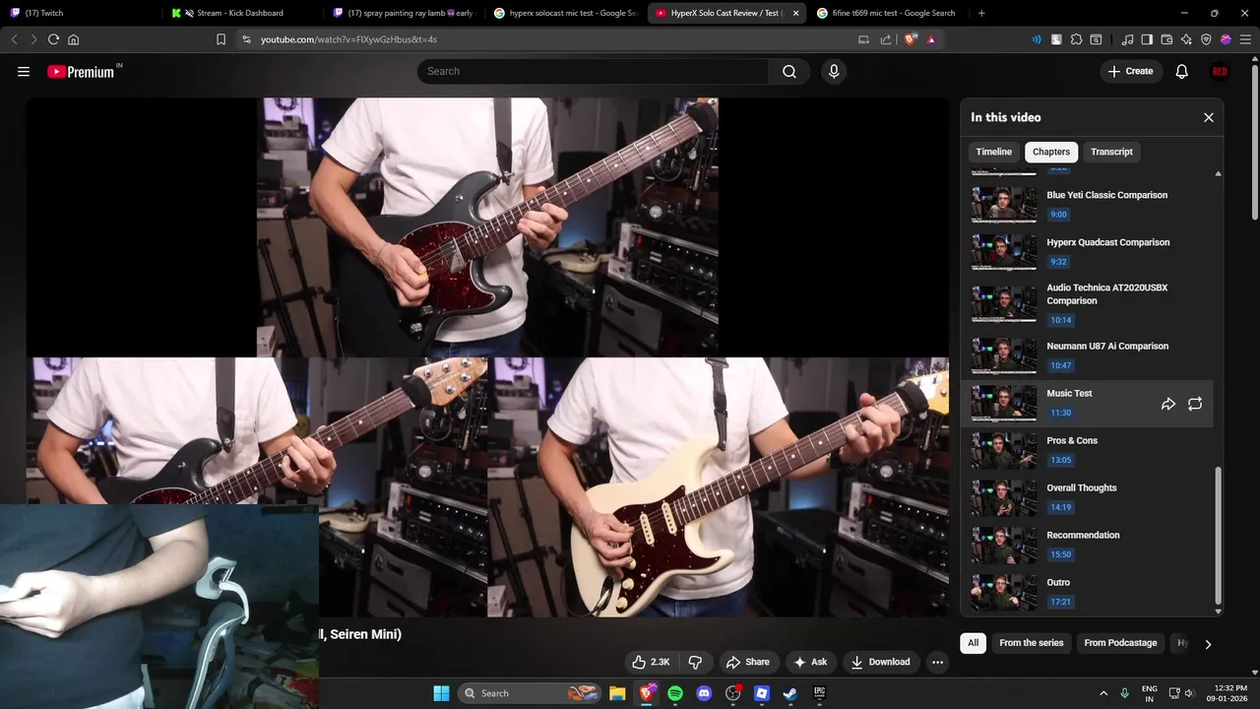
Task: Click the 15:50 Recommendation timestamp
Action: click(1060, 554)
